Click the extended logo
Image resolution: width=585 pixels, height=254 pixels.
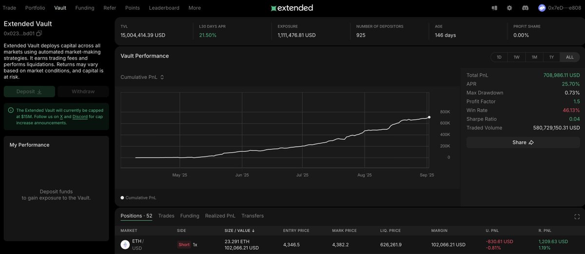click(x=292, y=8)
